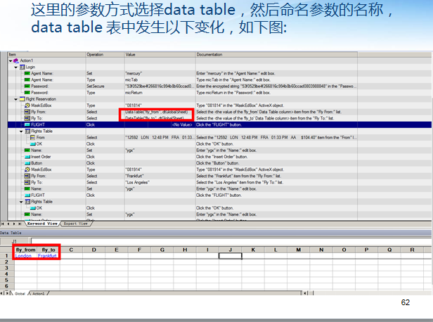
Task: Switch to the Expert View tab
Action: point(75,224)
